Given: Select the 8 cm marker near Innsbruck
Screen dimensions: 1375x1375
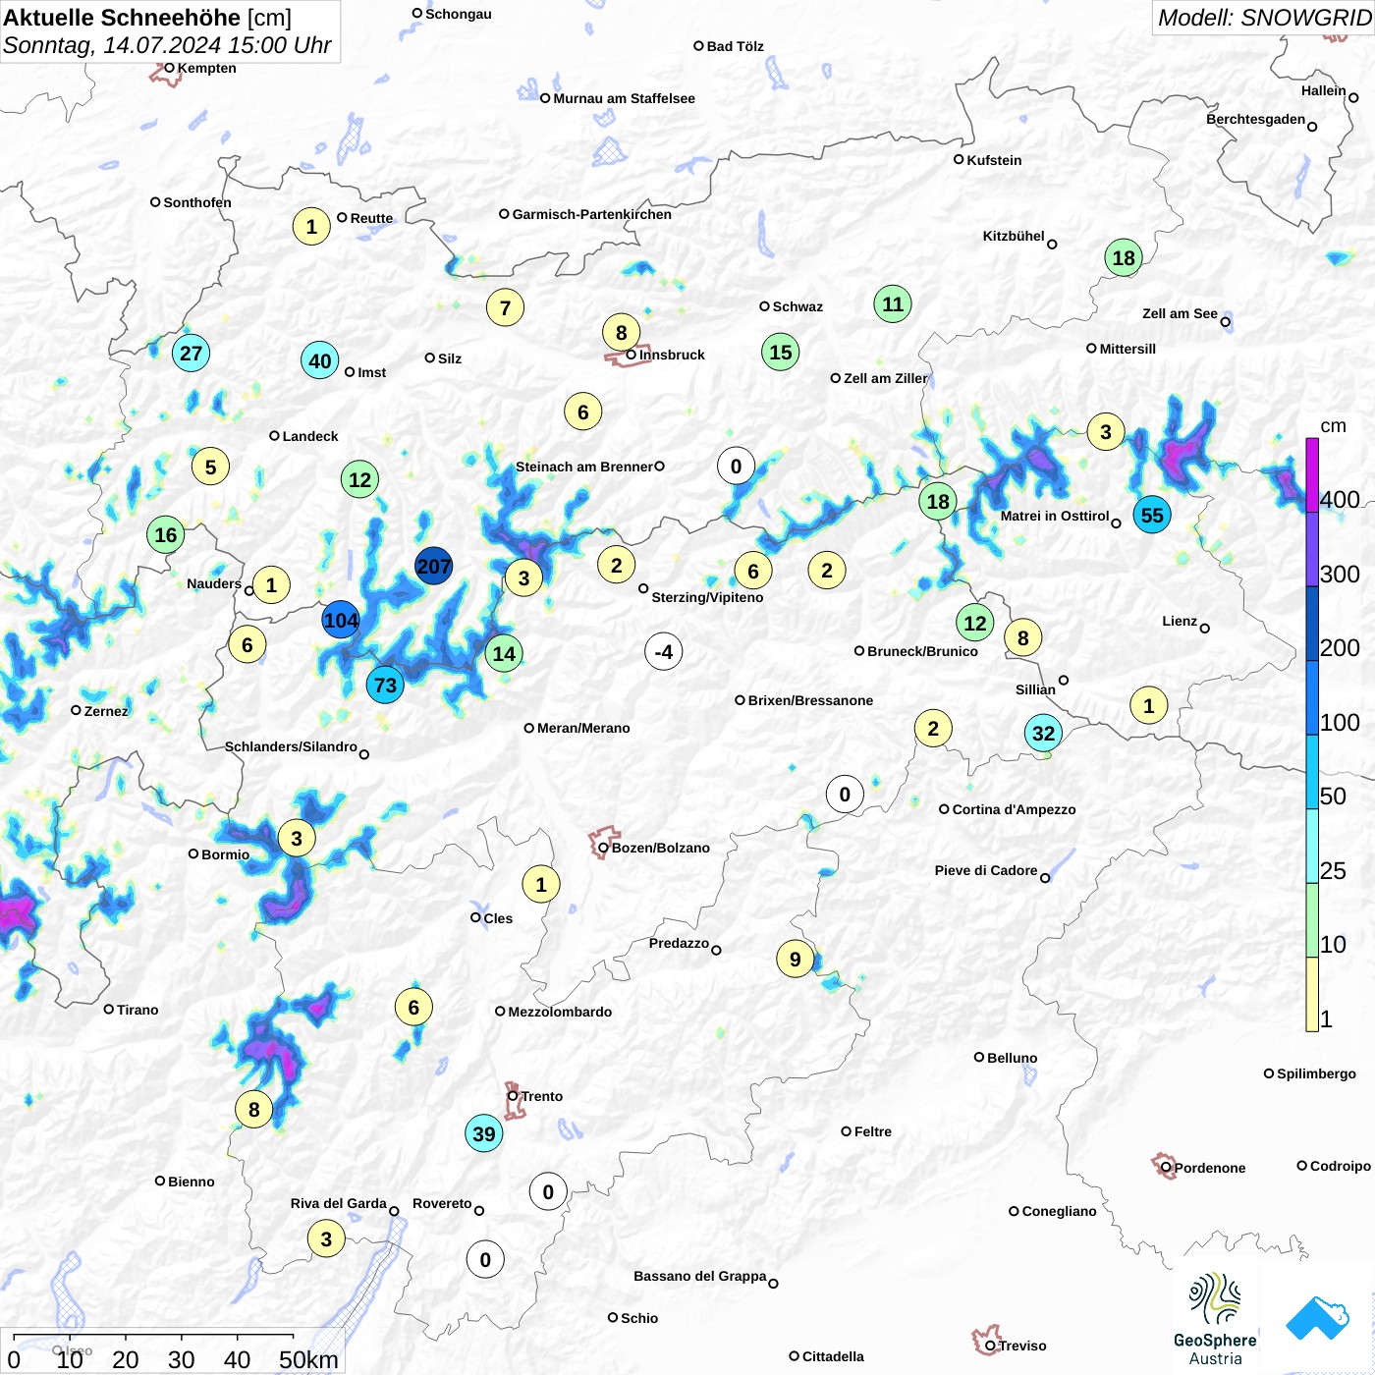Looking at the screenshot, I should 621,332.
